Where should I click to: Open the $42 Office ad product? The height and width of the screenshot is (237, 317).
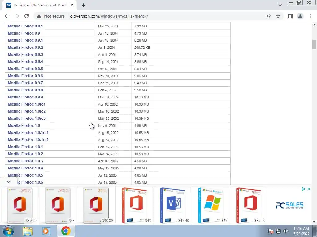[134, 205]
